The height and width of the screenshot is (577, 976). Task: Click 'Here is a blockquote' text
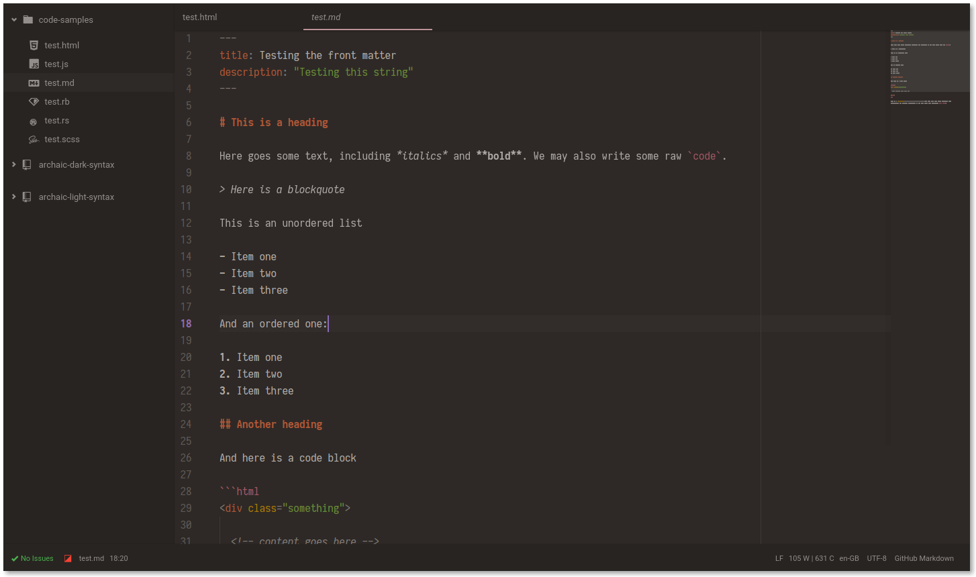pyautogui.click(x=287, y=189)
